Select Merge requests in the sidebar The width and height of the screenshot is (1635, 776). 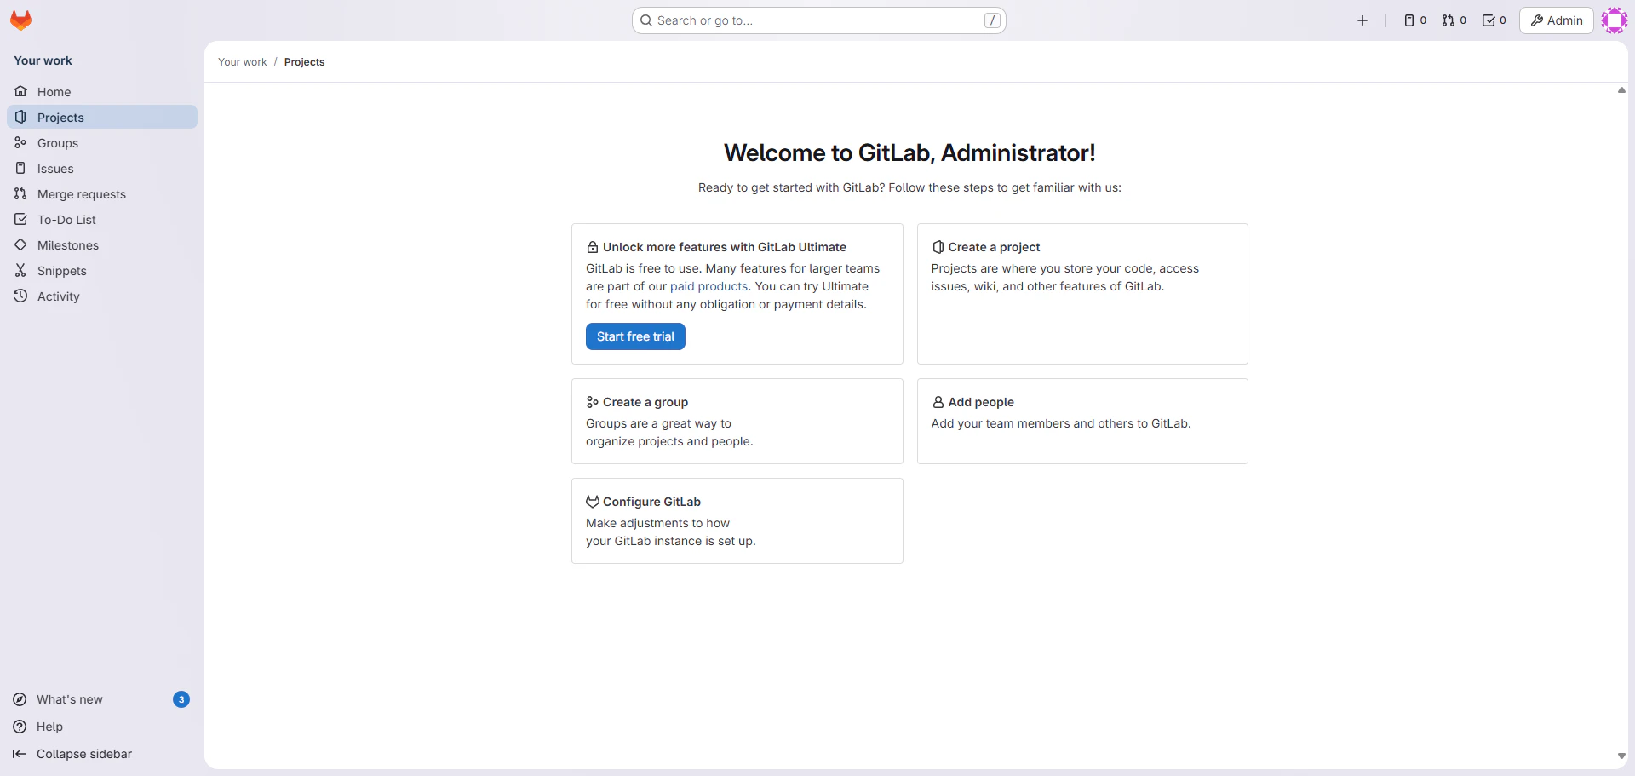[81, 193]
